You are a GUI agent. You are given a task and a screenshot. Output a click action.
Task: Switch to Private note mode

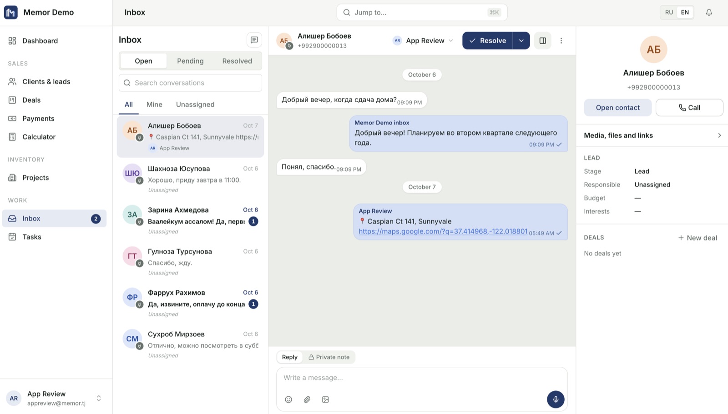coord(329,357)
